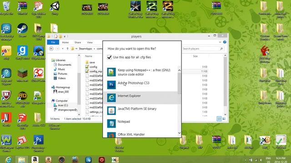291x163 pixels.
Task: Select Notepad in the open-with list
Action: 142,124
